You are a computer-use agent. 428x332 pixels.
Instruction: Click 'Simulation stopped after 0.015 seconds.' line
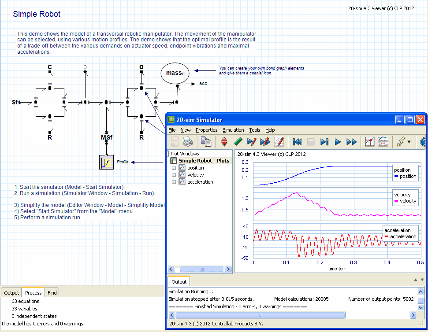211,299
